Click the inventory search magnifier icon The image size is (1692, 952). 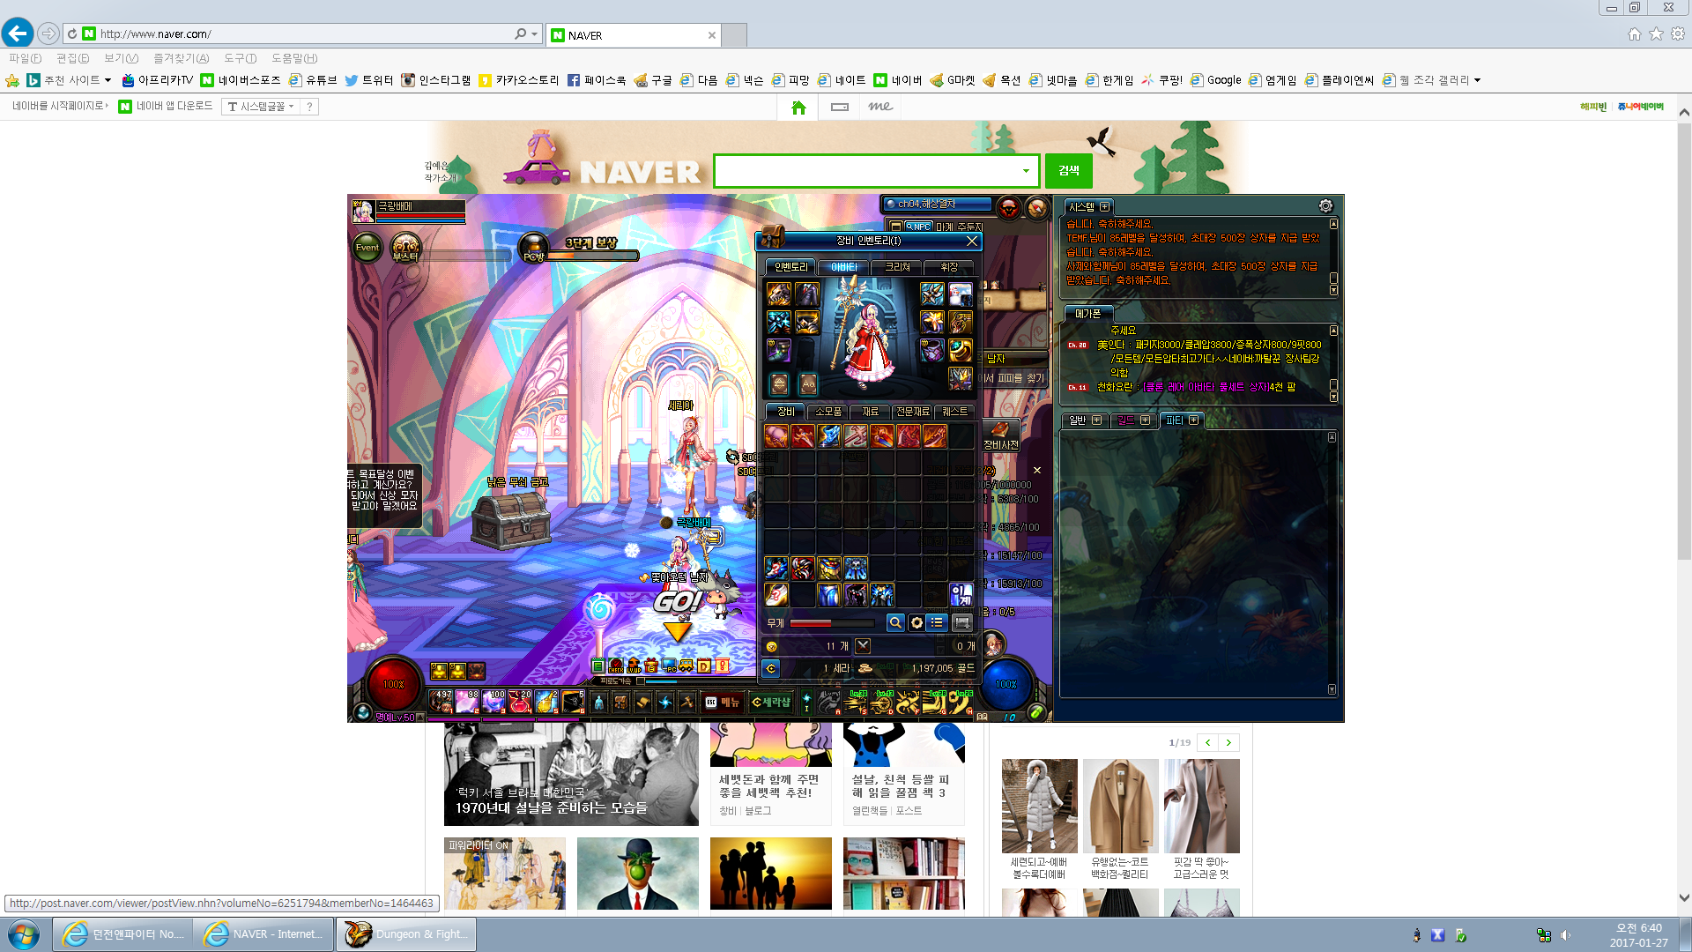(x=895, y=623)
